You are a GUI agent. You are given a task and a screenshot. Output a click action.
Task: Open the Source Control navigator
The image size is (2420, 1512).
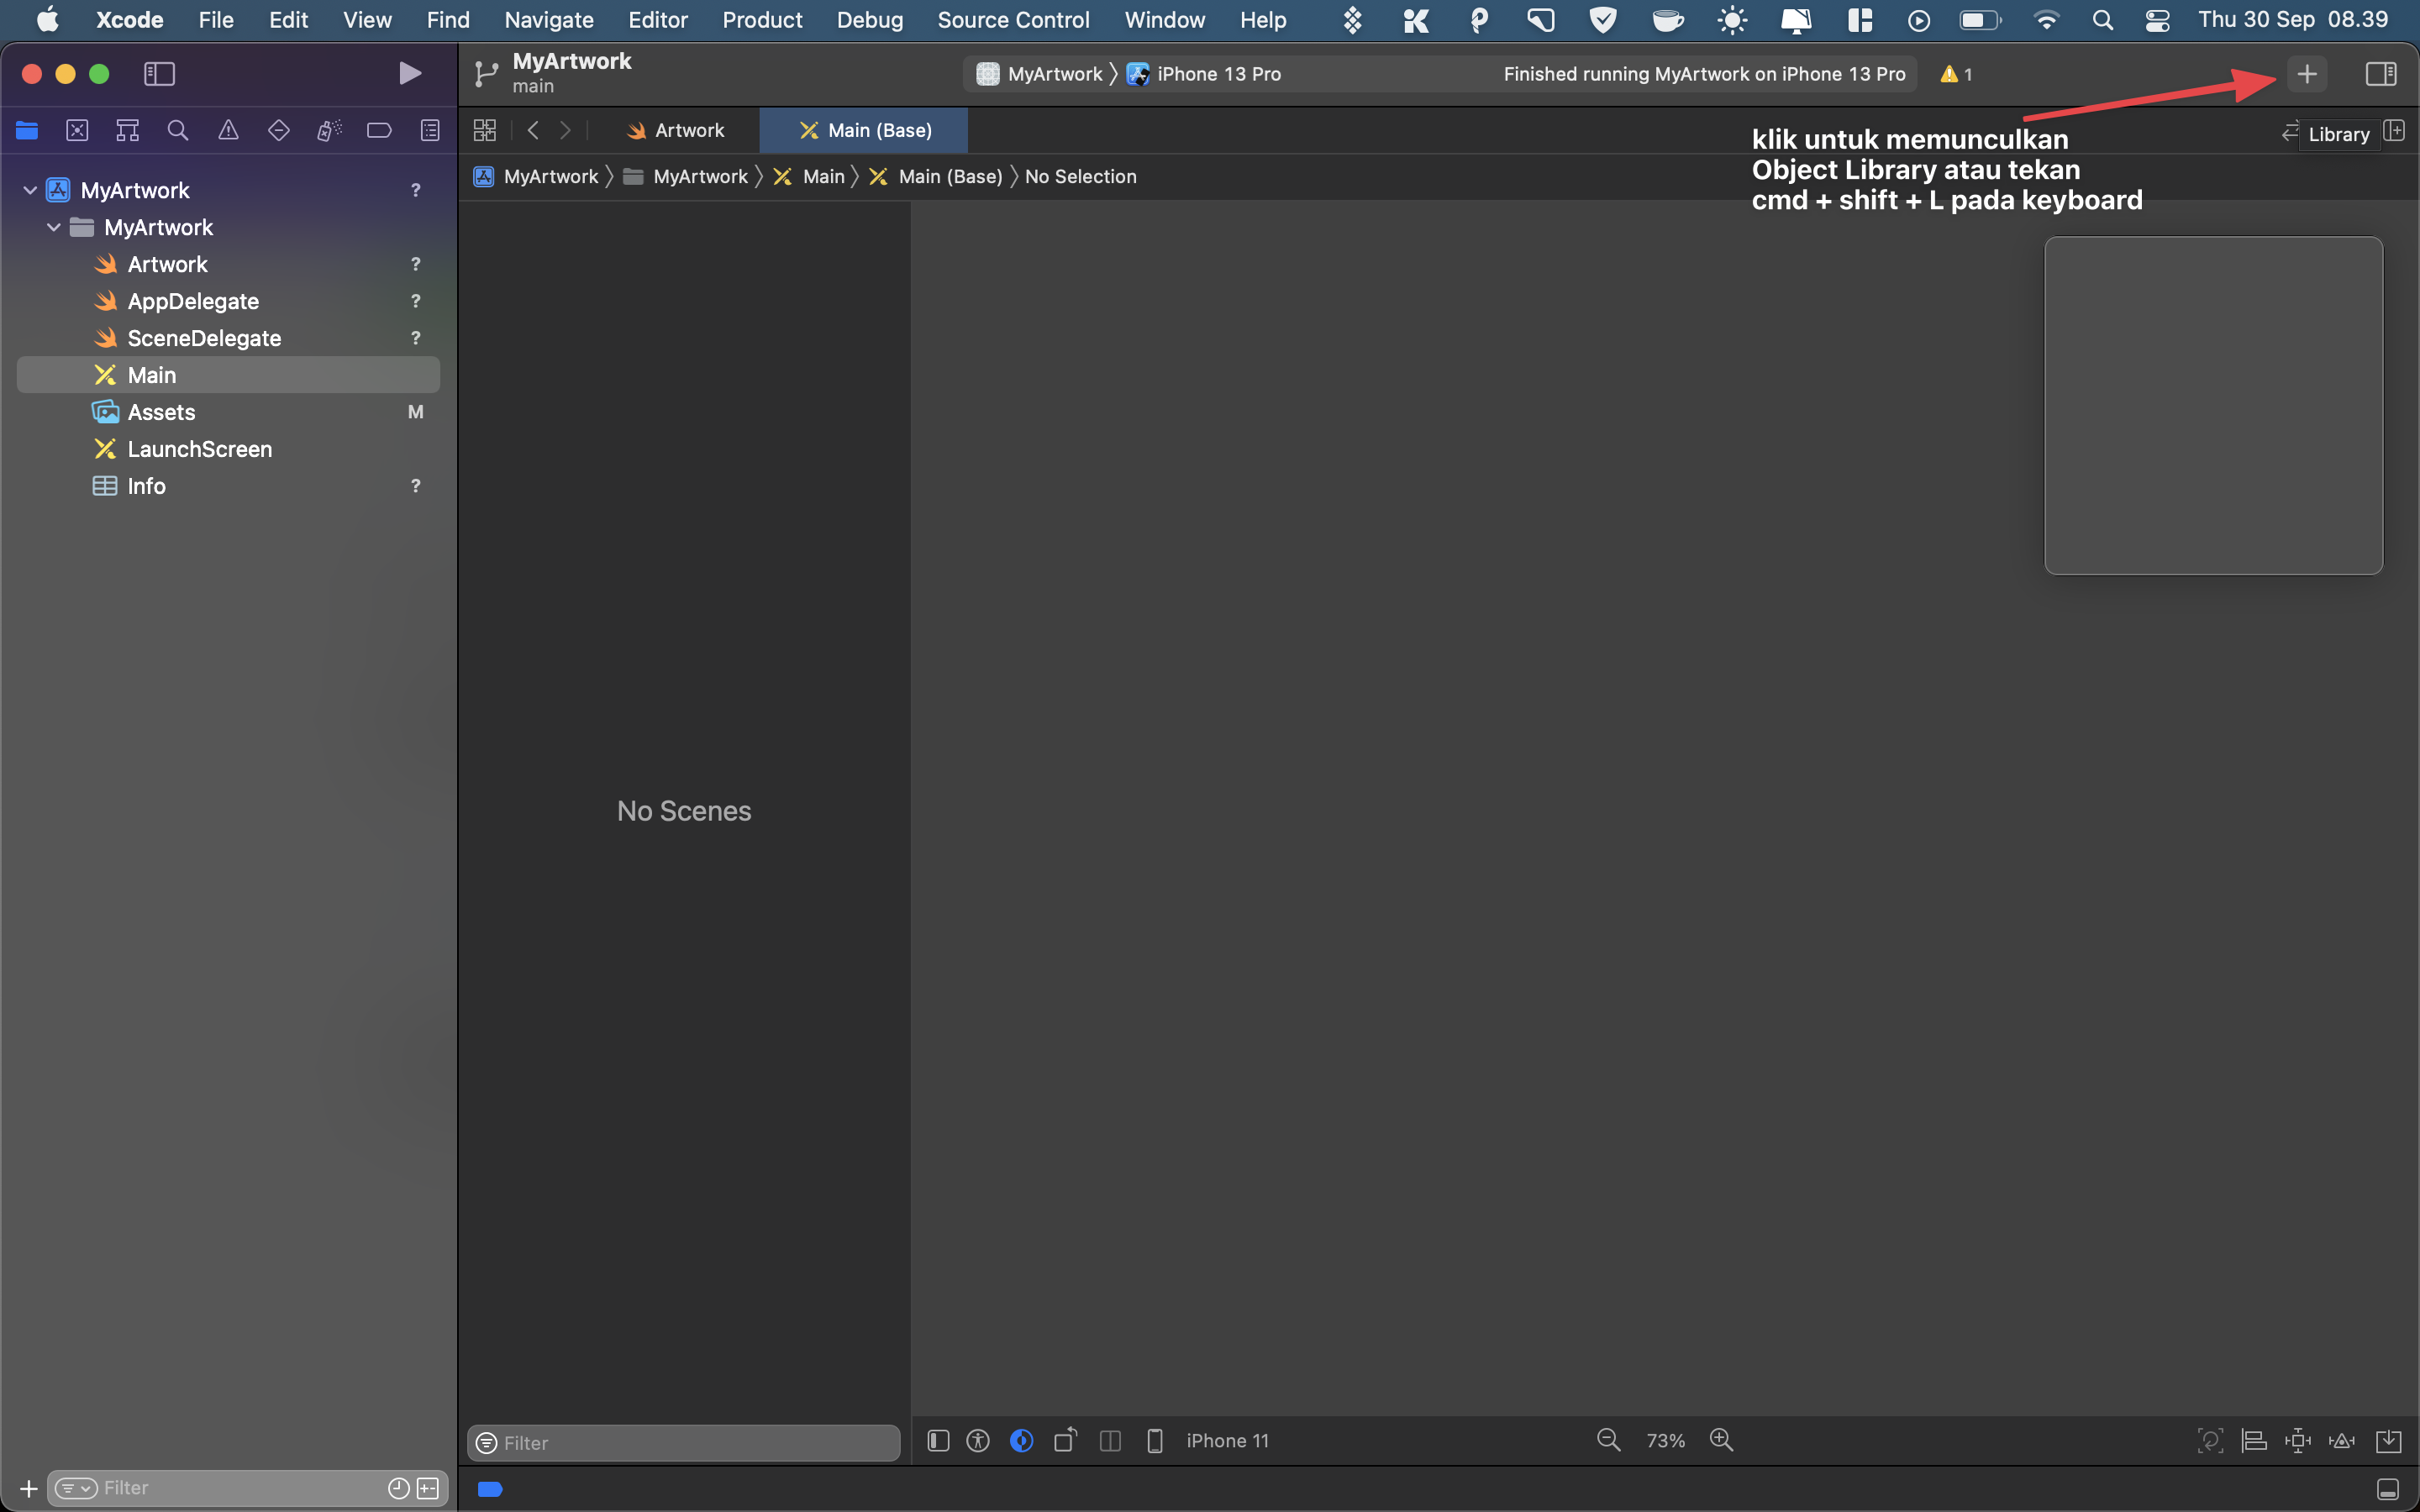(77, 130)
